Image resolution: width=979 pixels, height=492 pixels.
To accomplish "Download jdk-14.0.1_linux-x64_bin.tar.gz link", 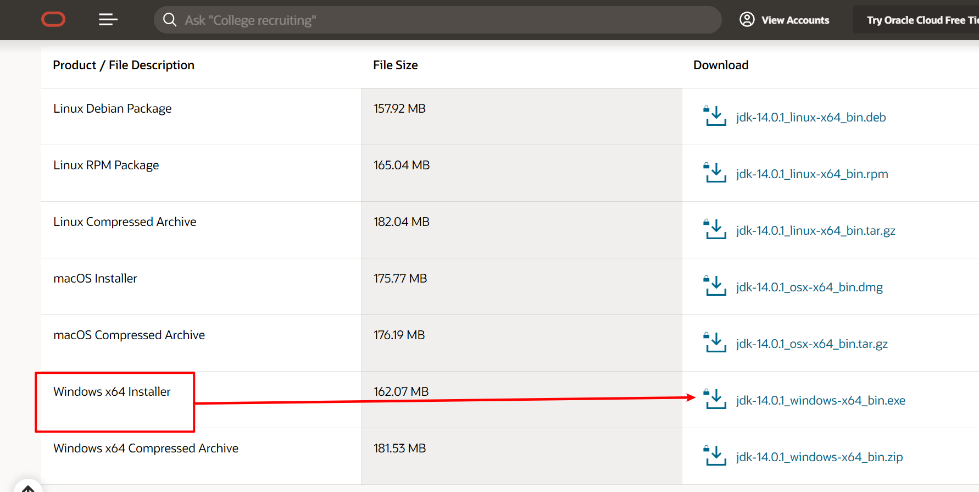I will 816,230.
